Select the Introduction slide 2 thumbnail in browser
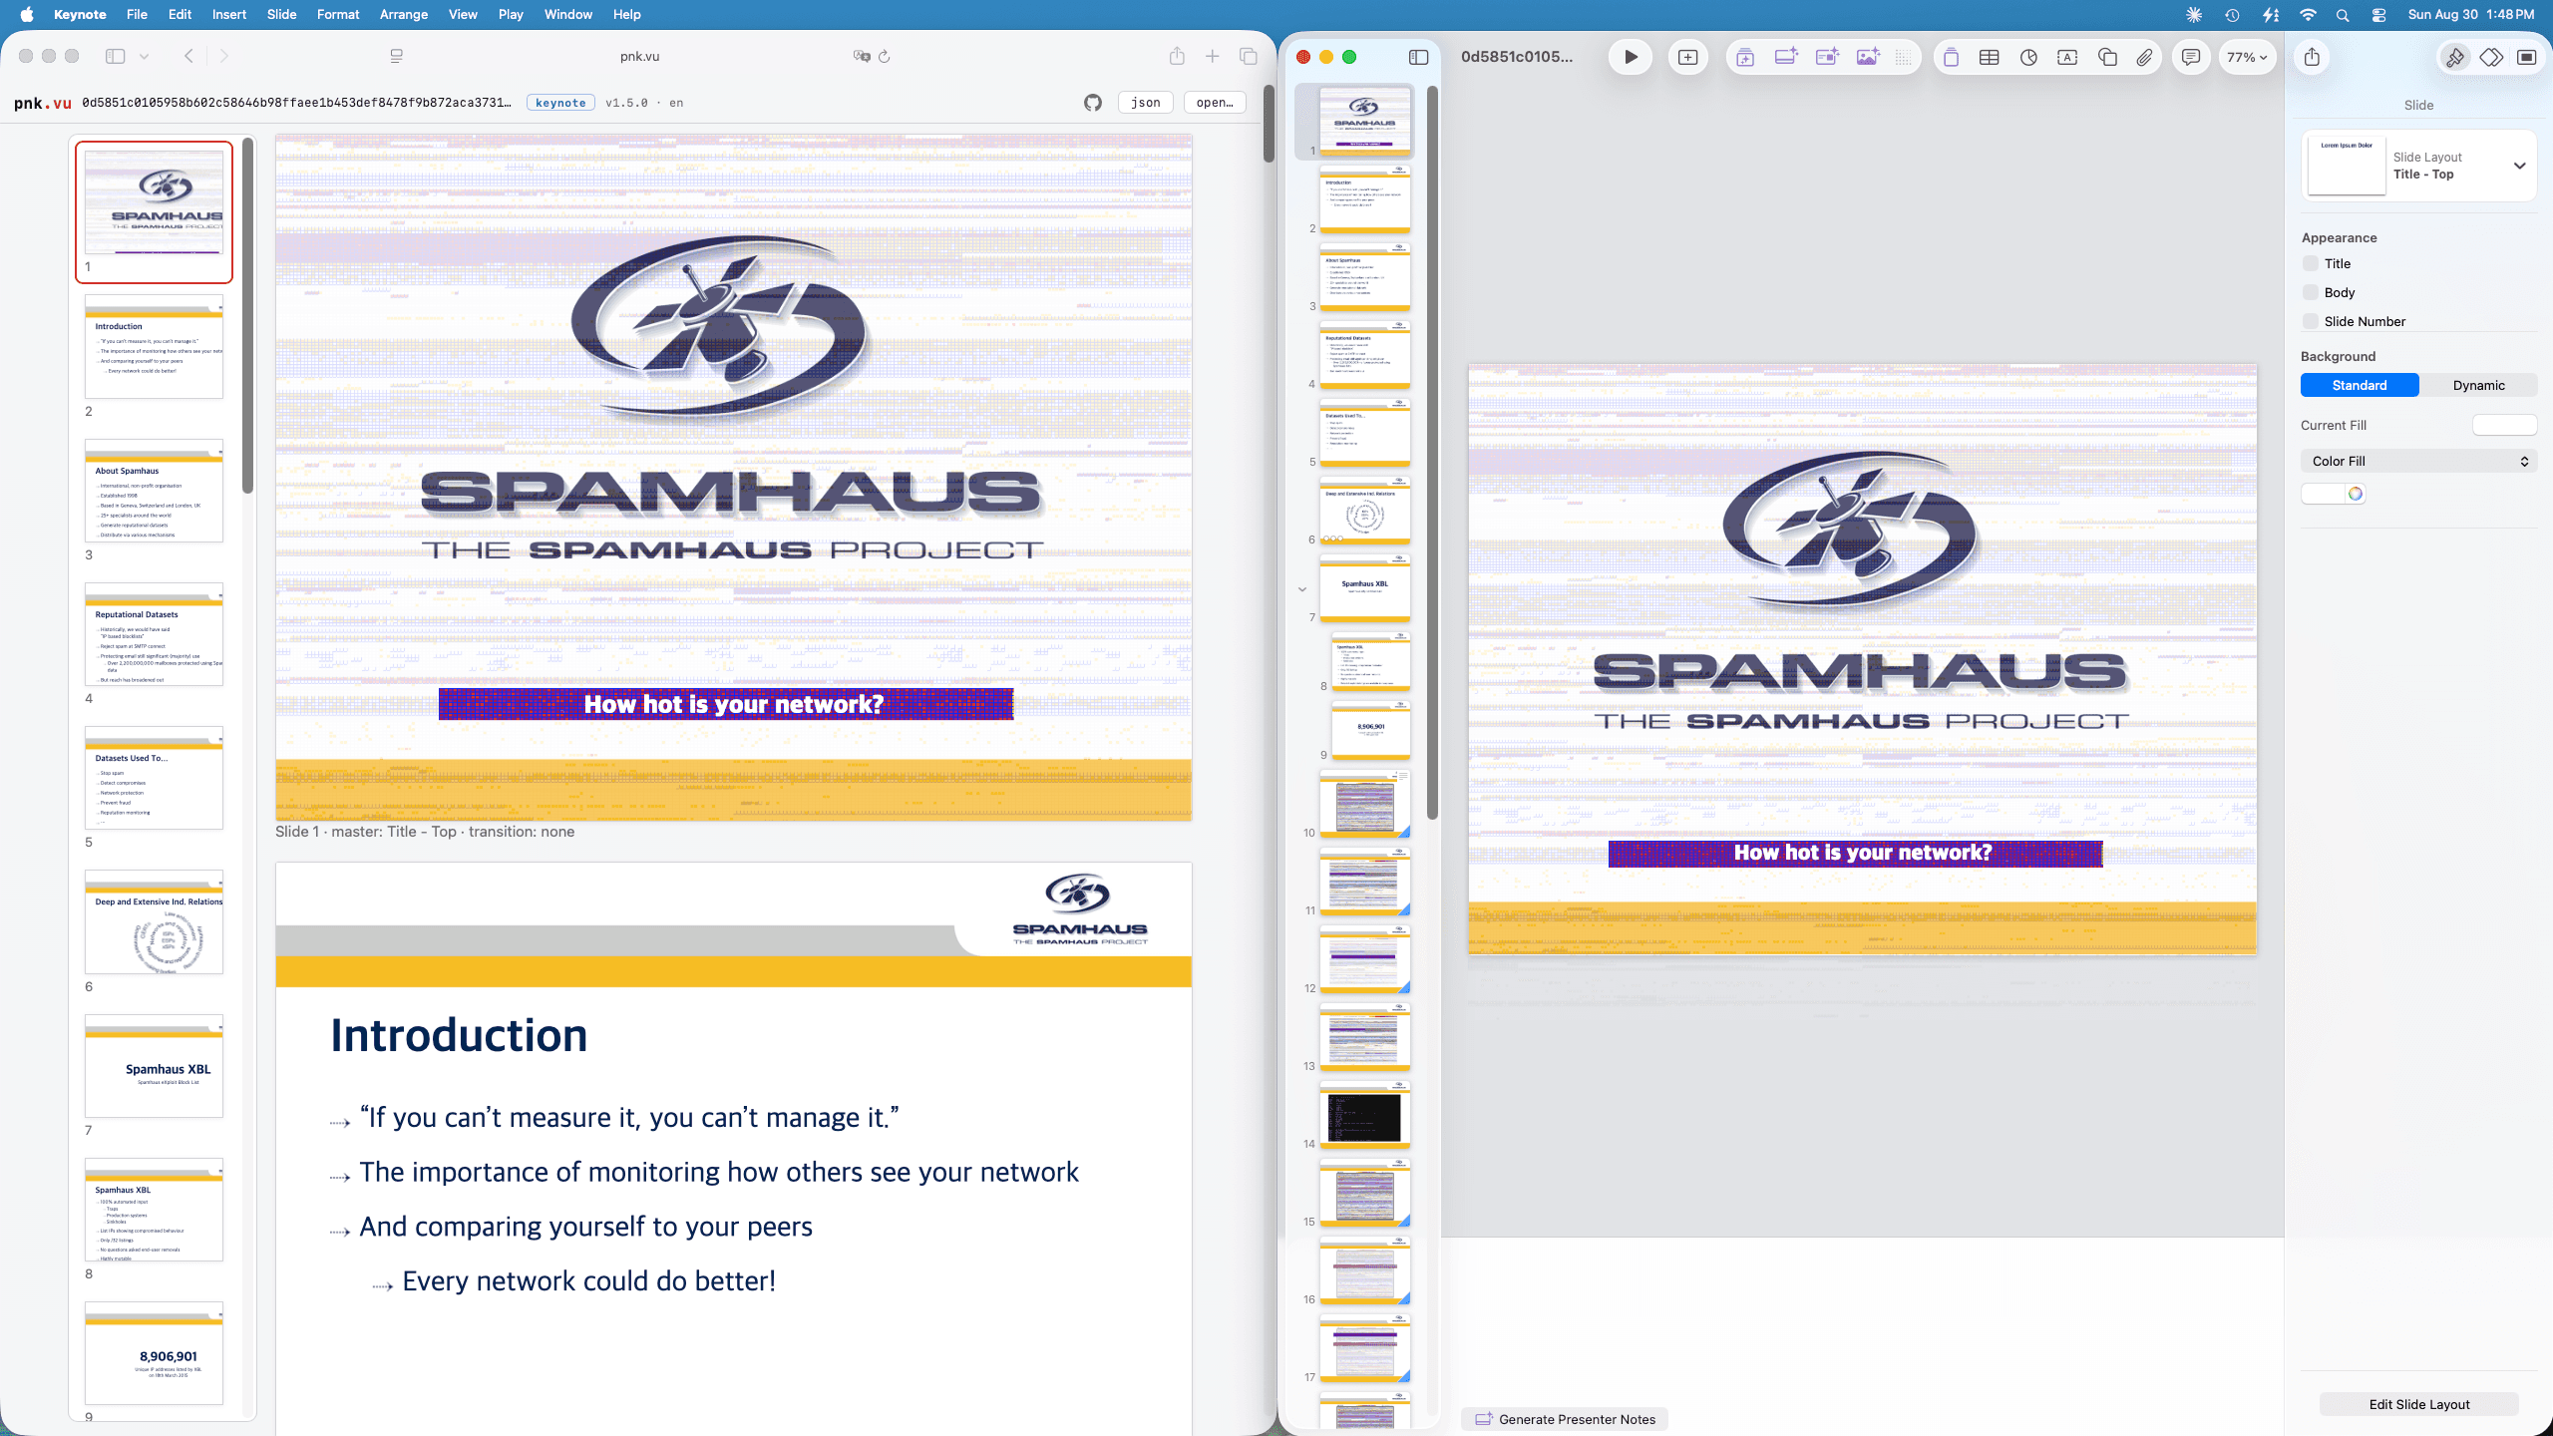The image size is (2553, 1436). tap(154, 346)
